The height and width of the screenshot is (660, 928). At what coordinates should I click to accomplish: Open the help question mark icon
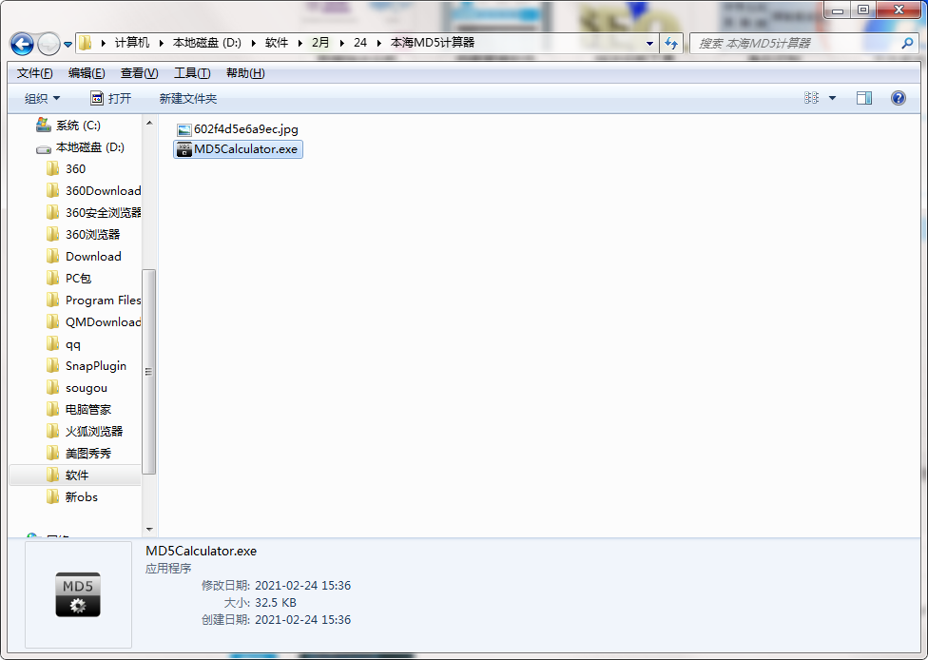click(898, 98)
